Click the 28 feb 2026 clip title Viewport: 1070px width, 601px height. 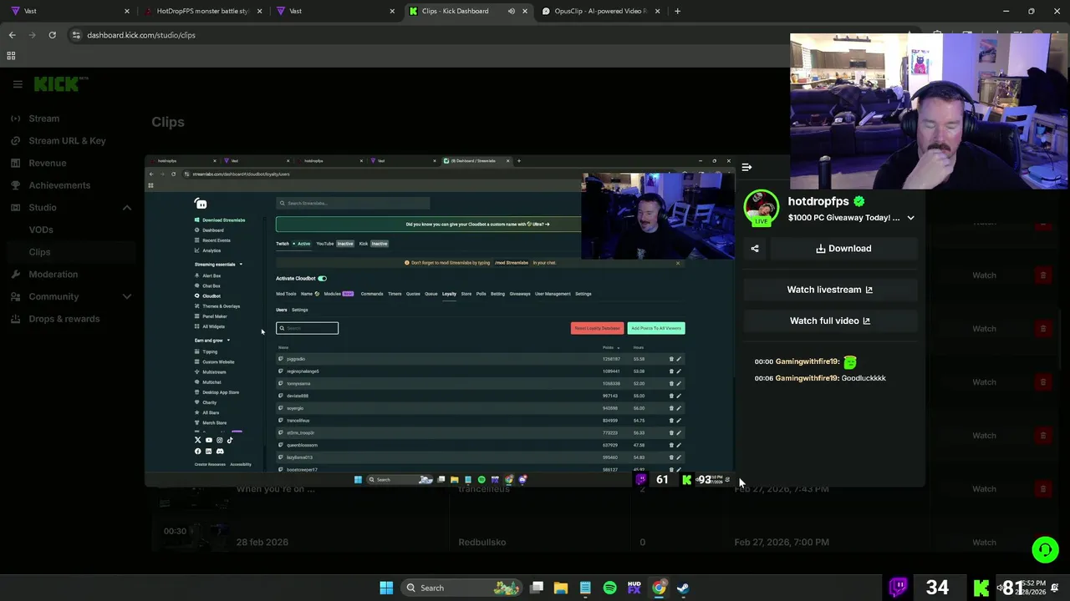[262, 543]
